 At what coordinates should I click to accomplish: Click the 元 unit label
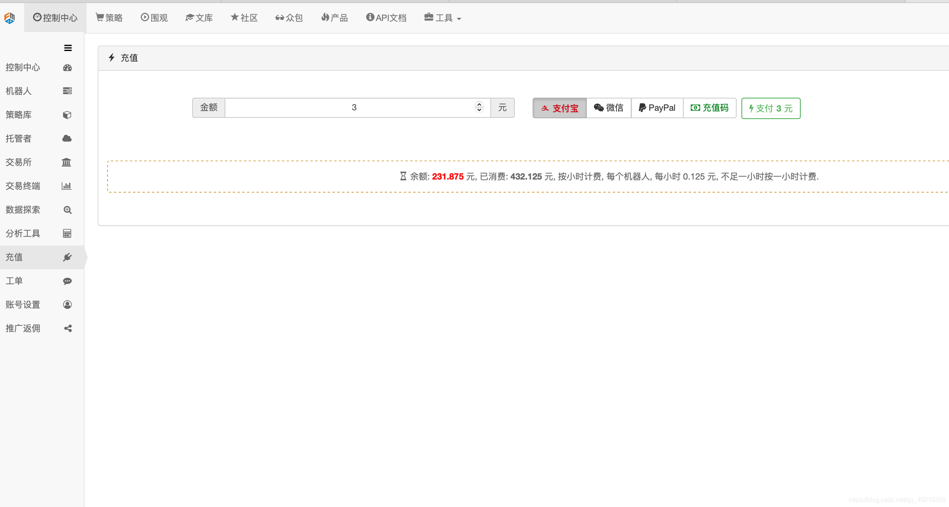[x=503, y=108]
